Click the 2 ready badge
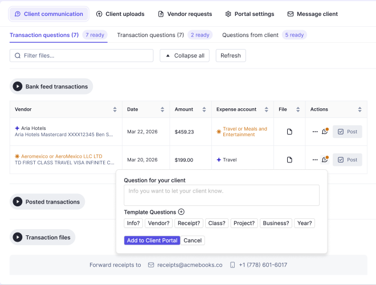 point(200,35)
